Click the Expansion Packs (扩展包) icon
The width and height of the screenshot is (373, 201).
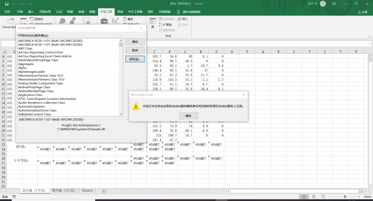pyautogui.click(x=160, y=24)
